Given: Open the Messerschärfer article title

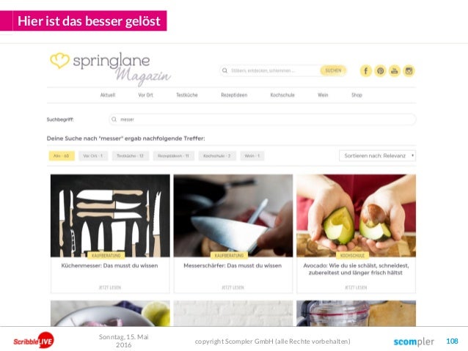Looking at the screenshot, I should [x=233, y=265].
